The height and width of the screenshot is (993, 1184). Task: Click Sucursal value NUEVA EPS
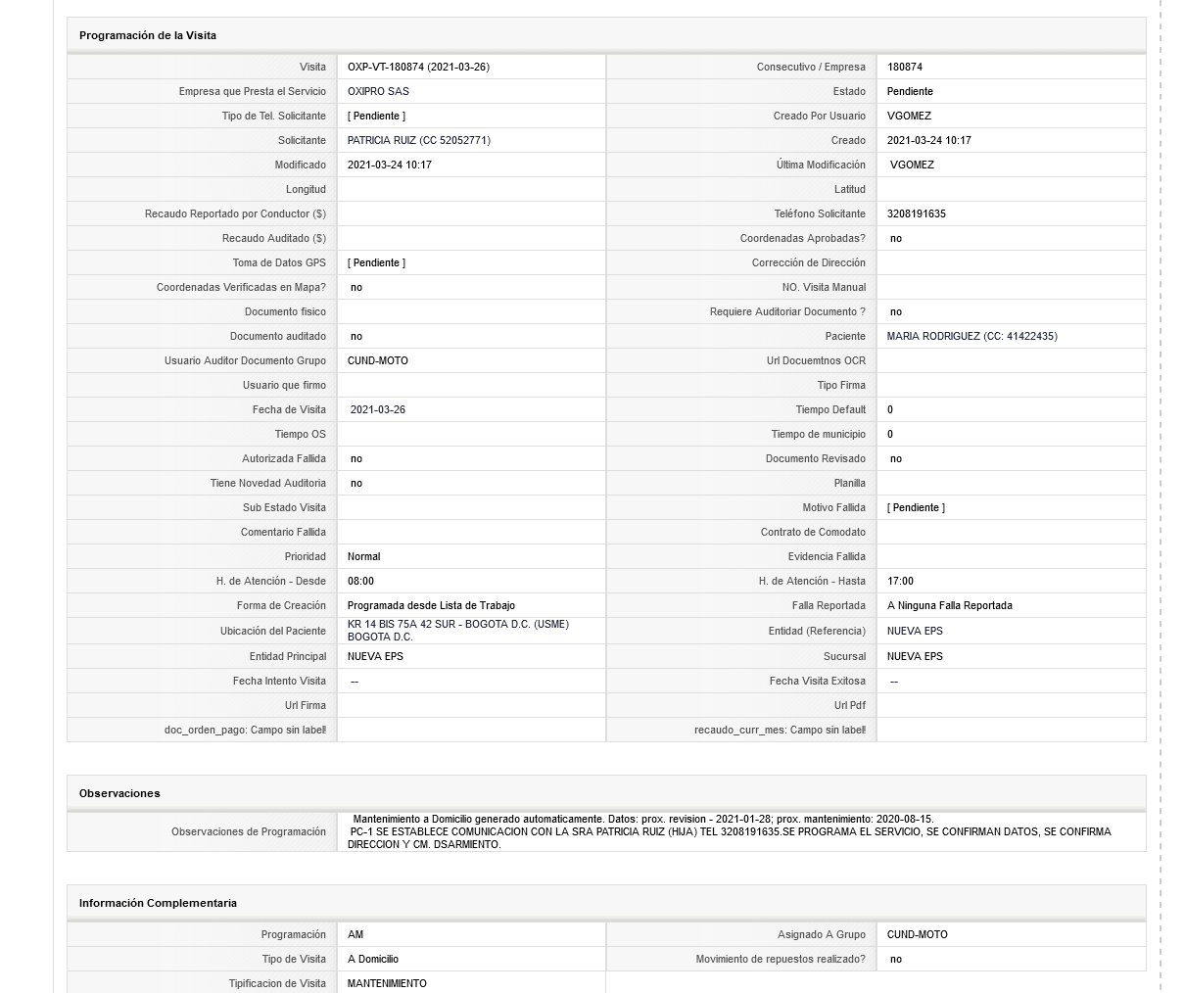pos(915,656)
